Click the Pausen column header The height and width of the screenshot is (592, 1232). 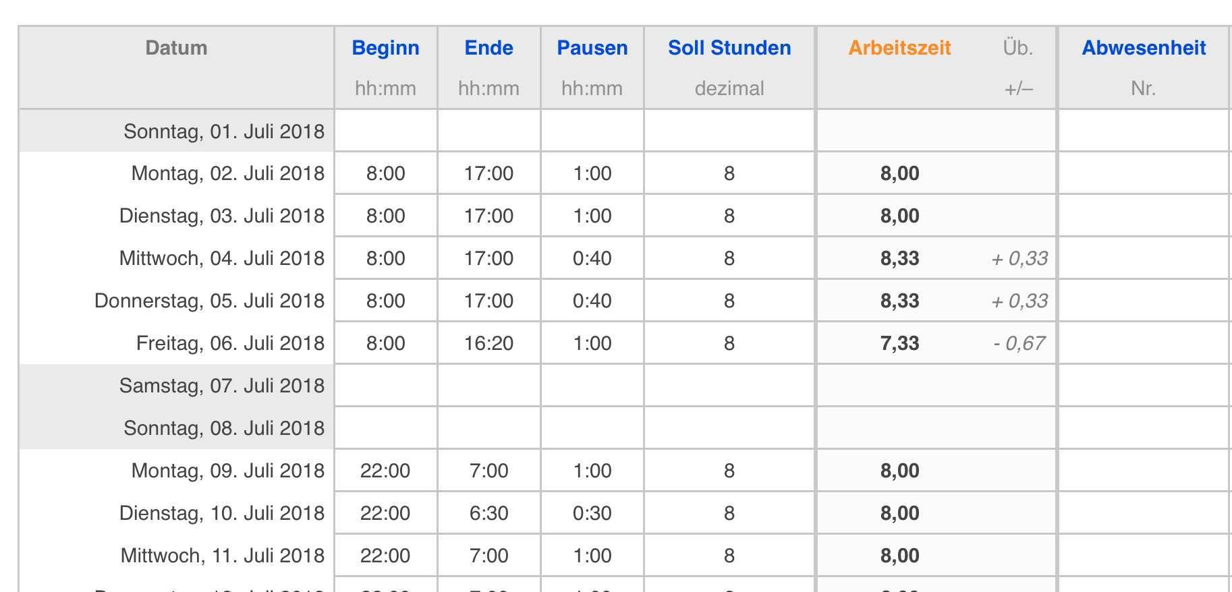[x=592, y=48]
